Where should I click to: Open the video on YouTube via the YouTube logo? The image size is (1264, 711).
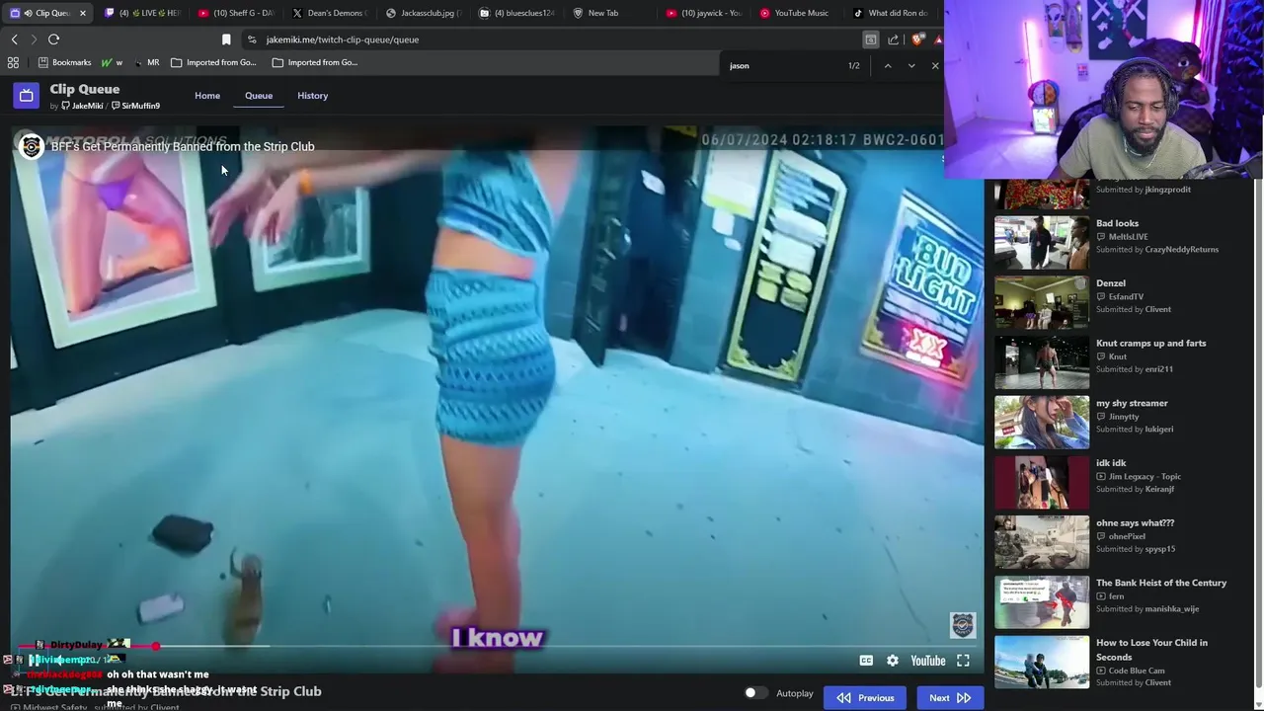point(928,661)
